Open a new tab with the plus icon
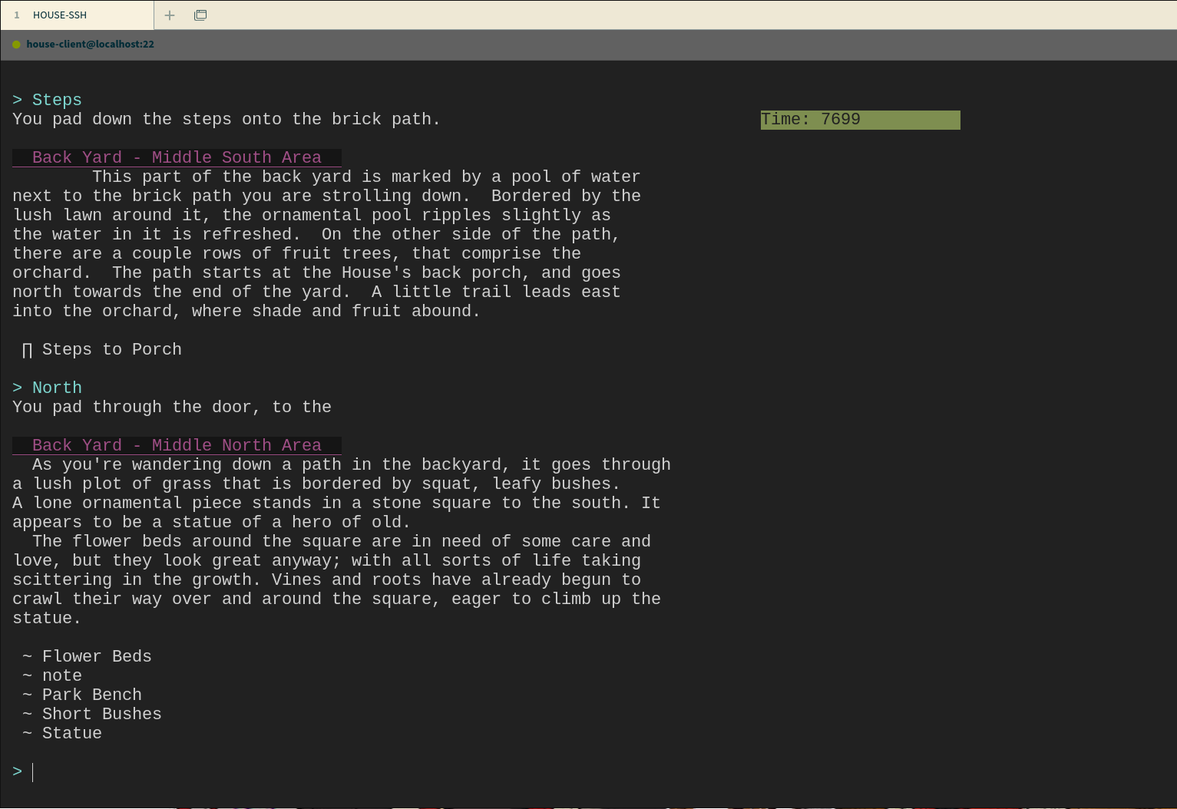 tap(170, 15)
